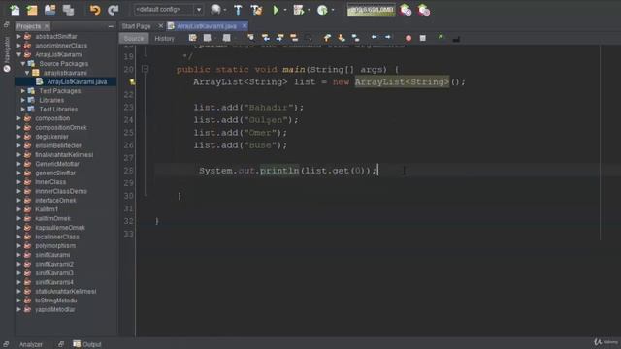The image size is (621, 349).
Task: Click the Find Previous Occurrence icon
Action: pos(265,38)
